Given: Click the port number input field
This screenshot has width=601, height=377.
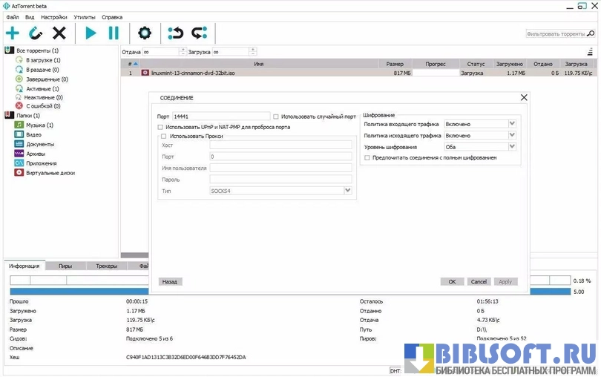Looking at the screenshot, I should click(x=221, y=117).
